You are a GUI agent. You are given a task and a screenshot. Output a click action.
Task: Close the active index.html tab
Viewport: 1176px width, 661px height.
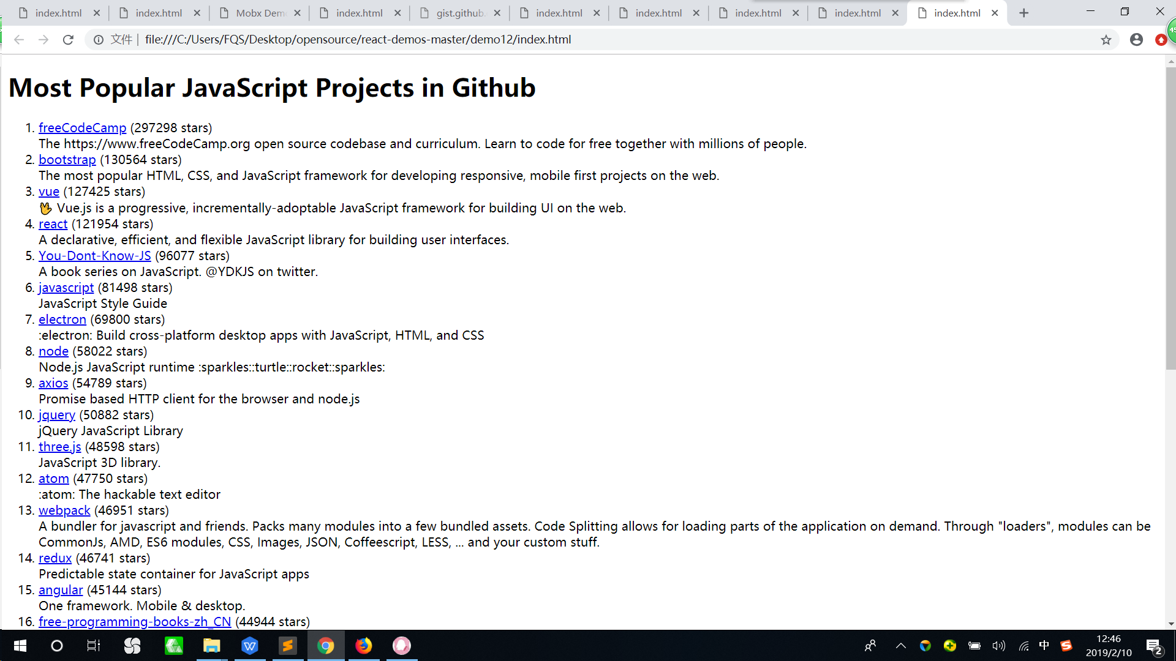pos(995,13)
